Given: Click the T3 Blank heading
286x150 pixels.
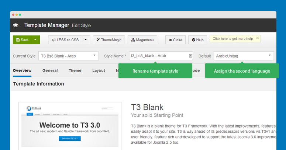Looking at the screenshot, I should pyautogui.click(x=147, y=107).
